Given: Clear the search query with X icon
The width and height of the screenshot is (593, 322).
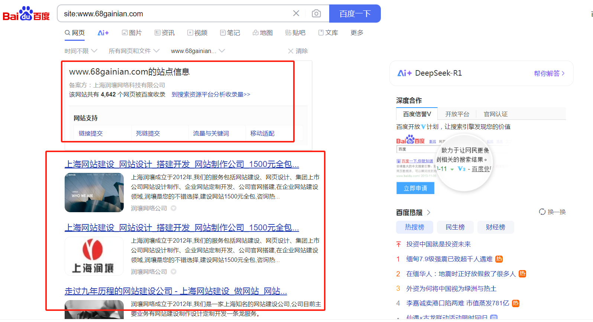Looking at the screenshot, I should (296, 13).
